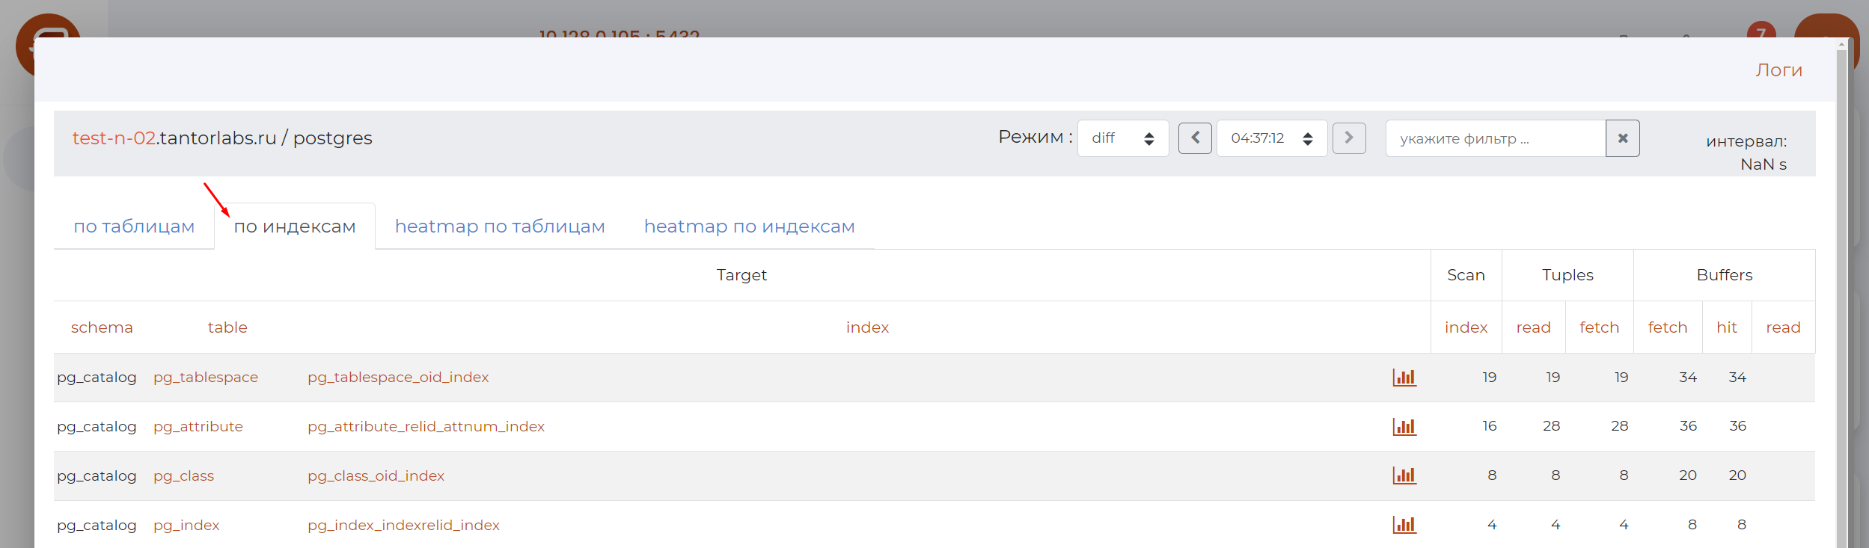This screenshot has height=548, width=1869.
Task: Clear the filter with the X button
Action: [1622, 138]
